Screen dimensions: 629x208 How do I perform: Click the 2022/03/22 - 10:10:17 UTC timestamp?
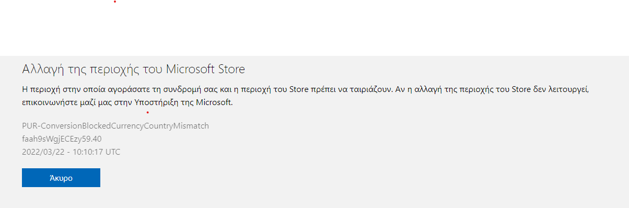pyautogui.click(x=71, y=152)
